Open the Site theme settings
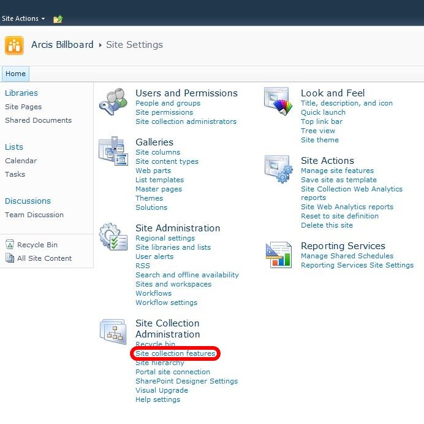This screenshot has width=424, height=424. [319, 140]
